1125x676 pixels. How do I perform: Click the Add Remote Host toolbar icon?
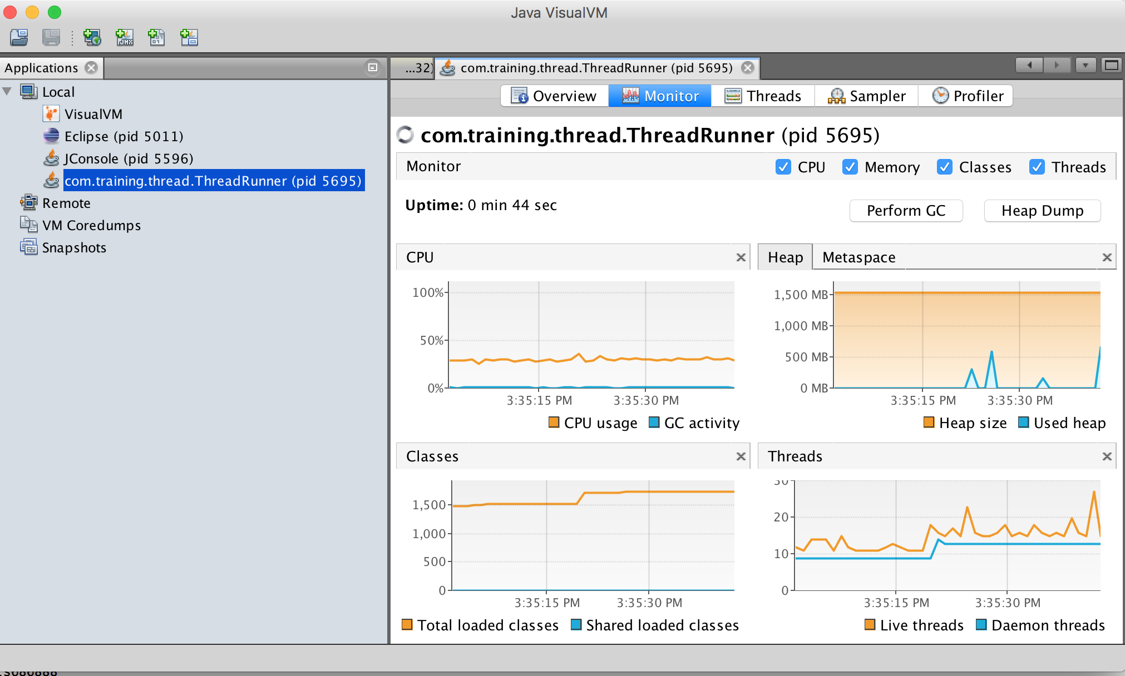click(x=92, y=37)
